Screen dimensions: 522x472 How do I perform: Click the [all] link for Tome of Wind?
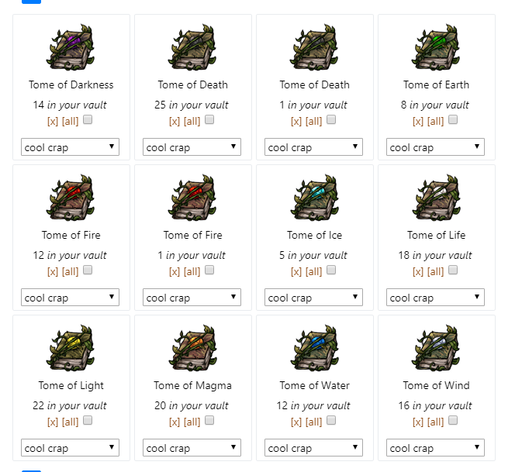[435, 422]
